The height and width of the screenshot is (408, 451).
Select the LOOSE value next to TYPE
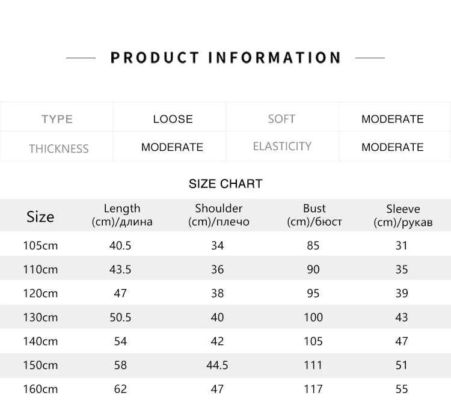coord(173,119)
